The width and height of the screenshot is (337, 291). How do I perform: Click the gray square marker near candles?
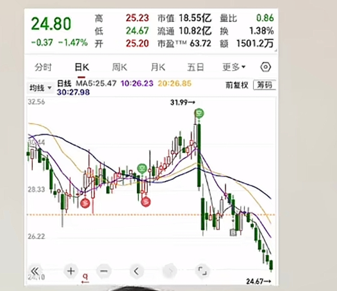coord(233,233)
